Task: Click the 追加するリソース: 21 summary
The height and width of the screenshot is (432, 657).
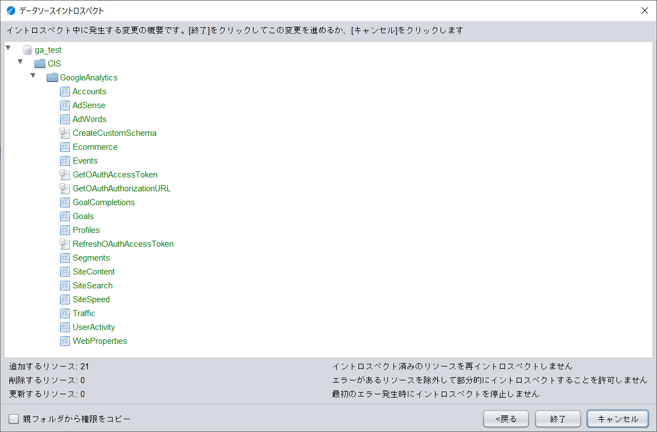Action: tap(49, 366)
